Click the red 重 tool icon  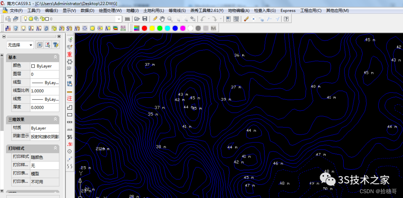click(x=70, y=55)
